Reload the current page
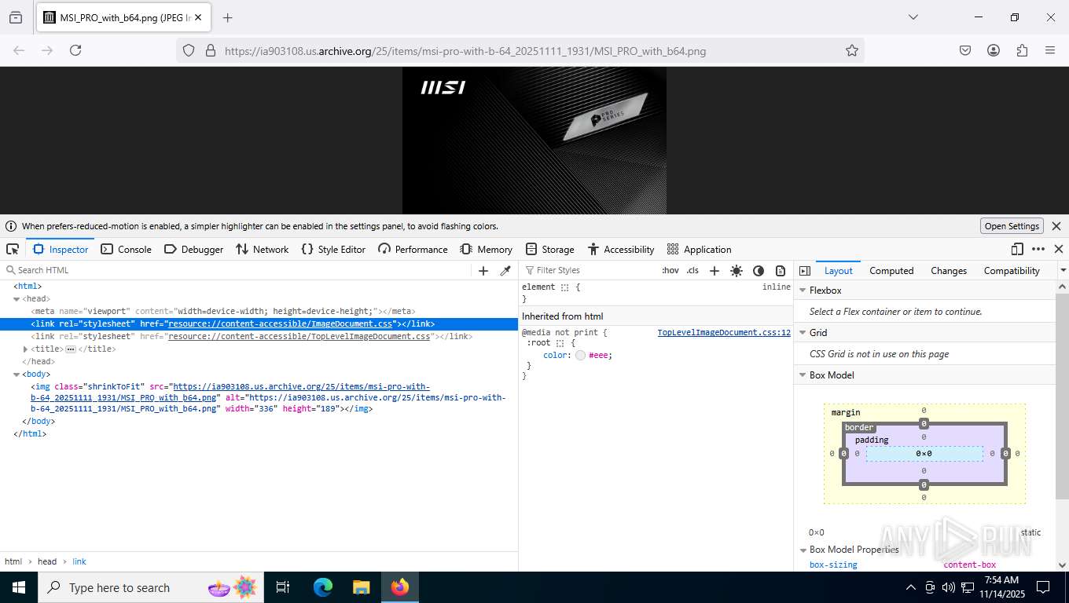Image resolution: width=1069 pixels, height=603 pixels. (75, 50)
